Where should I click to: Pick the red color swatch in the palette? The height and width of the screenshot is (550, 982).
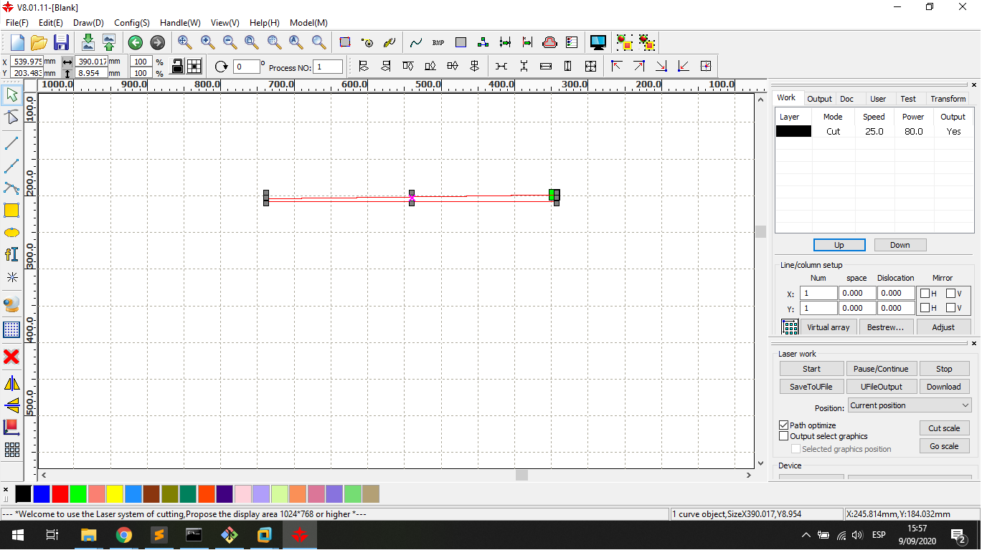click(60, 493)
